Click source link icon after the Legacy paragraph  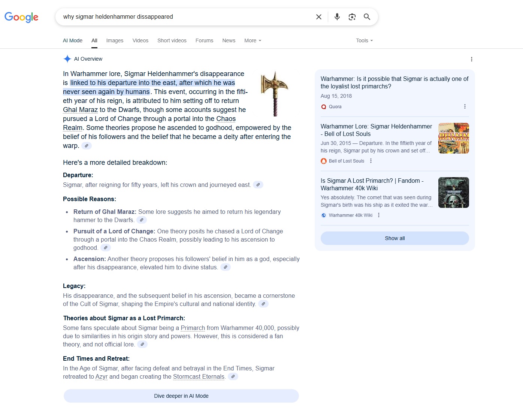263,304
